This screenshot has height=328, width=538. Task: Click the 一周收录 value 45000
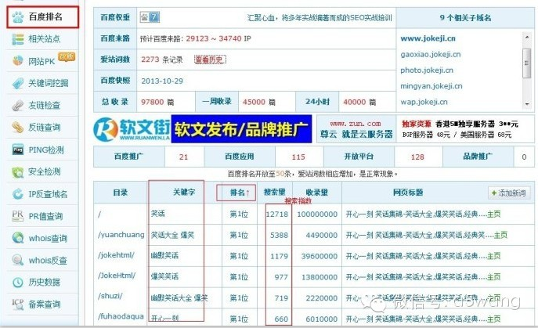point(254,102)
